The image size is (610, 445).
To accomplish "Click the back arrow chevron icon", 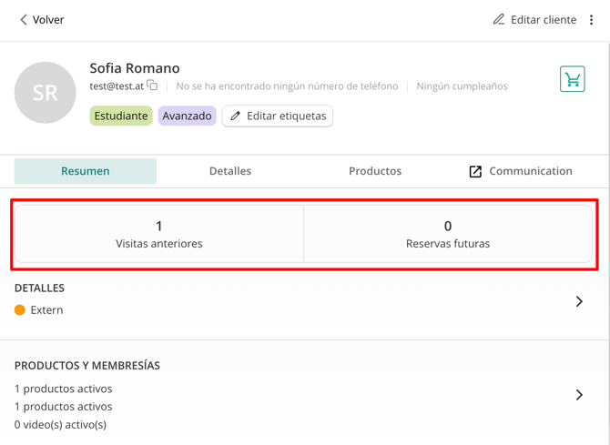I will pyautogui.click(x=24, y=19).
